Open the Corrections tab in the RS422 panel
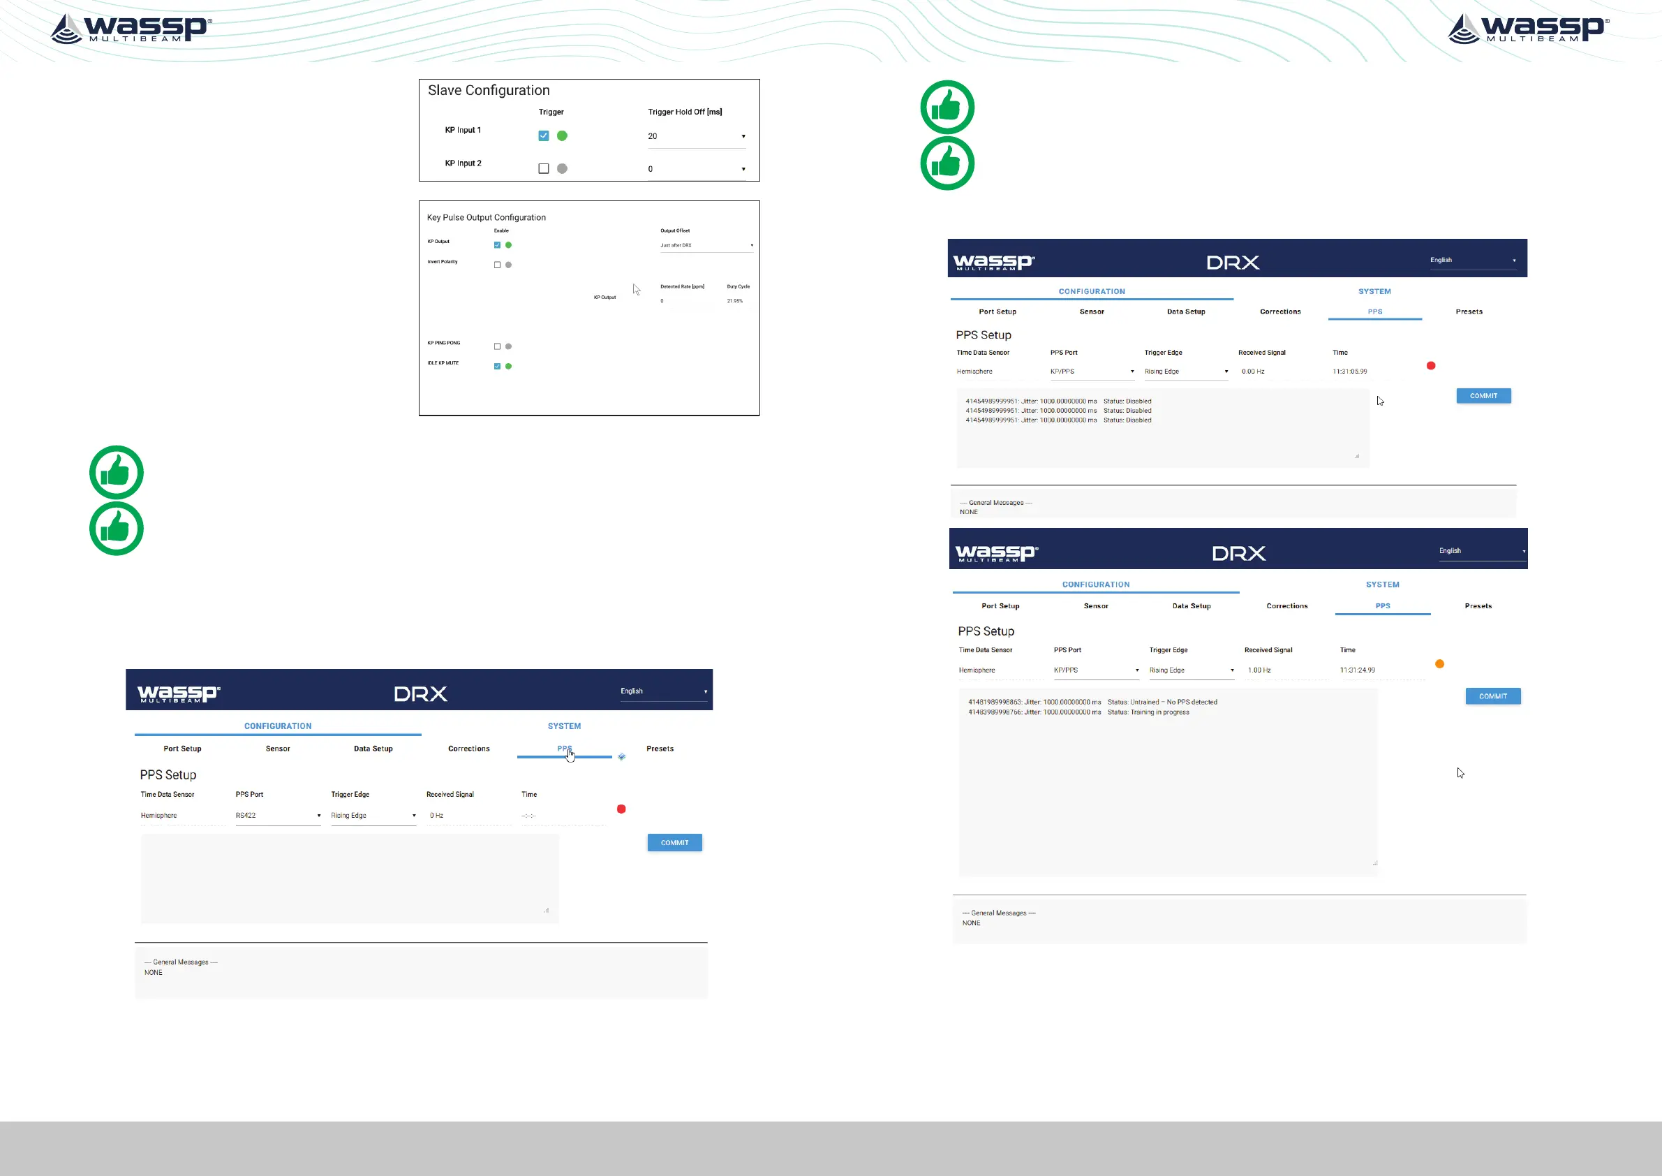This screenshot has height=1176, width=1662. pos(468,749)
